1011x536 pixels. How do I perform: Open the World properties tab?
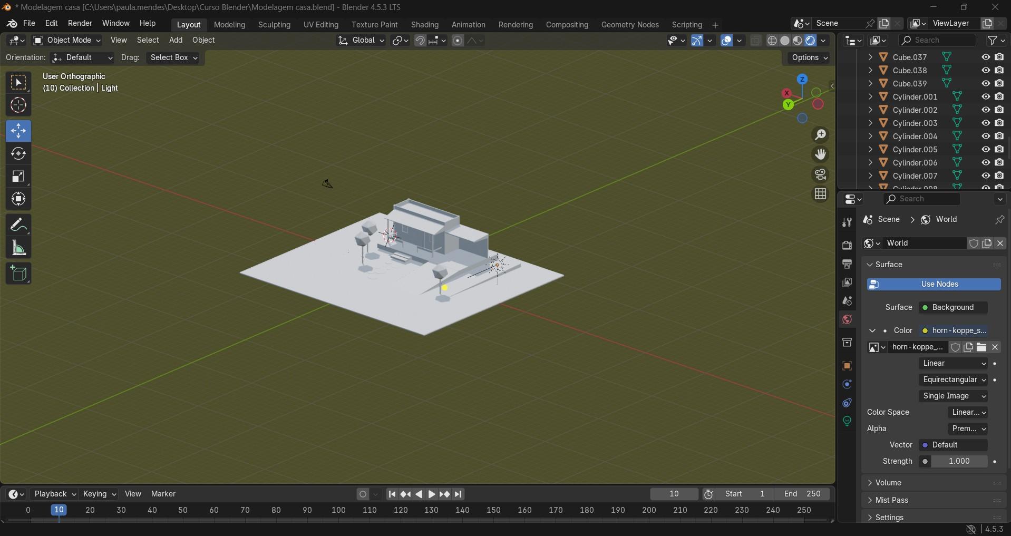(847, 319)
